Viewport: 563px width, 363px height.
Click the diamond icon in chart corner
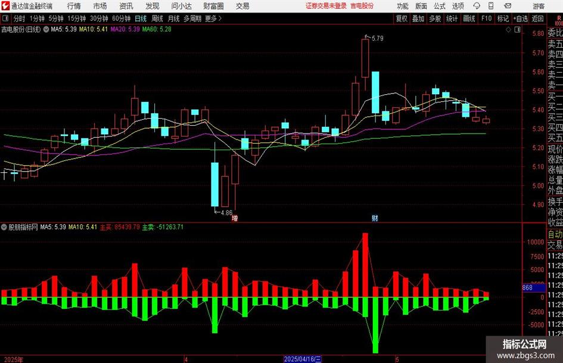pyautogui.click(x=508, y=30)
